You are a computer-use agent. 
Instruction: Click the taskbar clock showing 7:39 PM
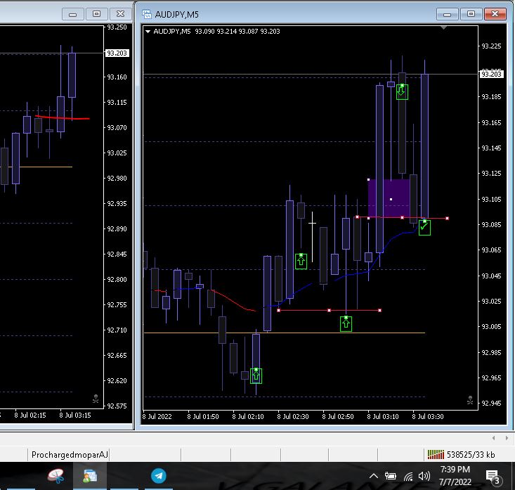click(455, 475)
